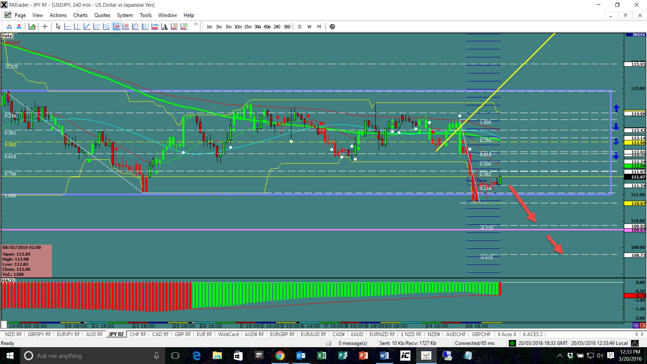The height and width of the screenshot is (364, 647).
Task: Switch to the 60m timeframe
Action: pos(267,27)
